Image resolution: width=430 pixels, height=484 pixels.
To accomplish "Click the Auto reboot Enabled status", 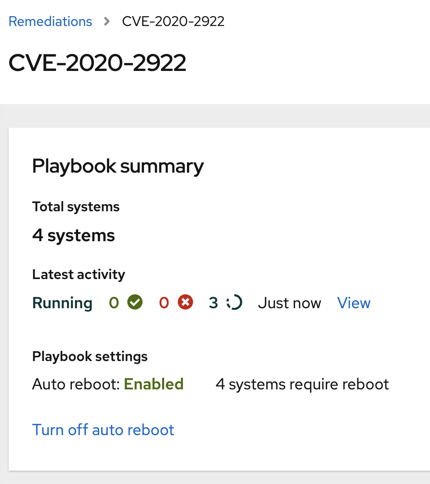I will click(x=153, y=384).
